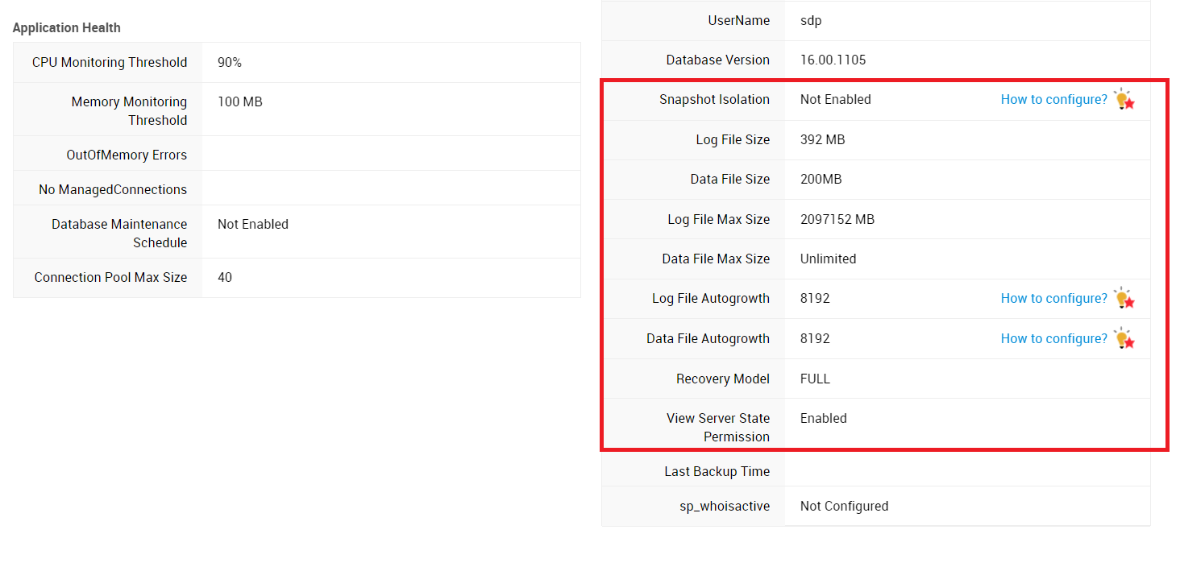
Task: Click the lightbulb icon beside Snapshot Isolation
Action: pyautogui.click(x=1124, y=100)
